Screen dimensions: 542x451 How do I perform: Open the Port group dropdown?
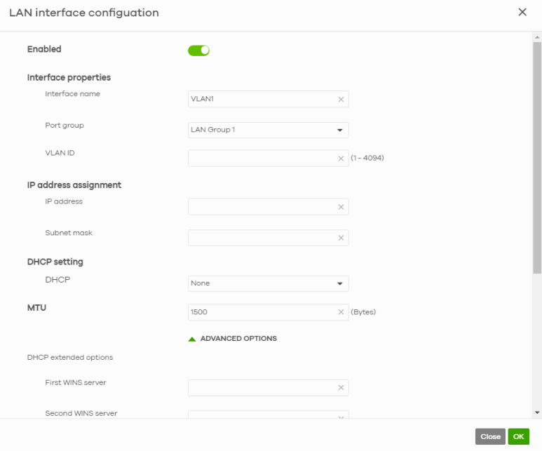[x=268, y=130]
